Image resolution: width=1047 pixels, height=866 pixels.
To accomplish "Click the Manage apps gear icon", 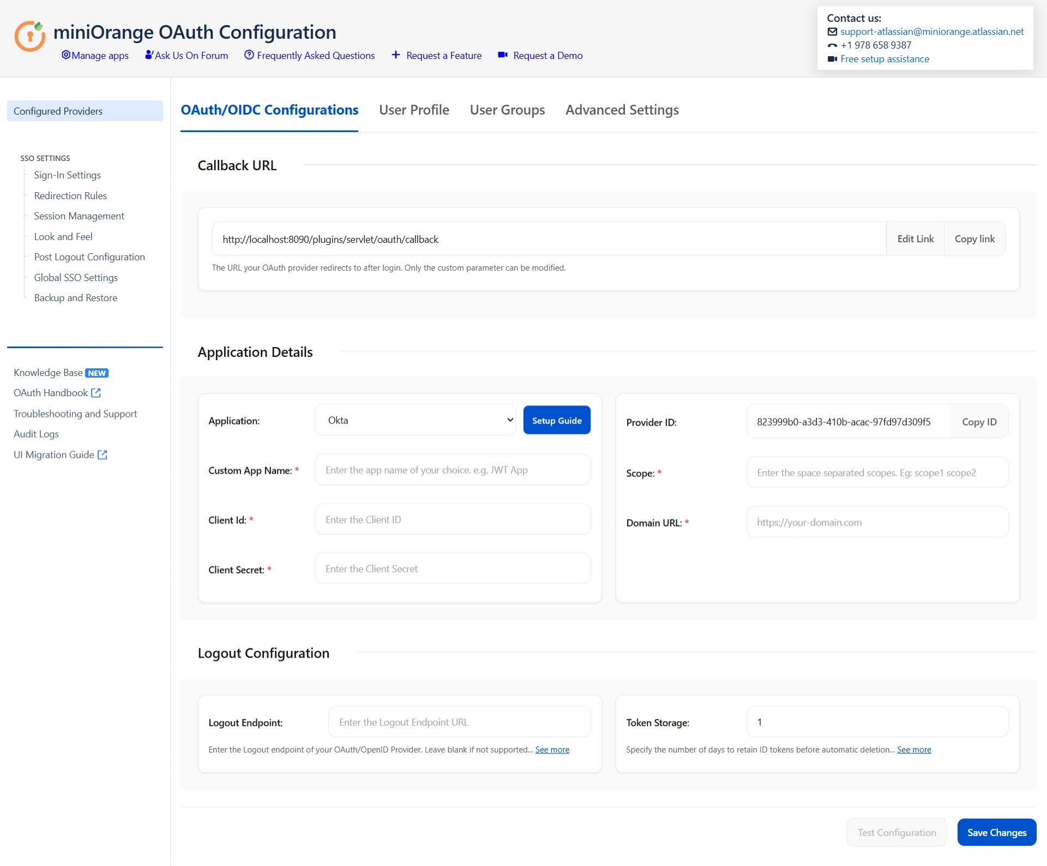I will click(x=66, y=55).
